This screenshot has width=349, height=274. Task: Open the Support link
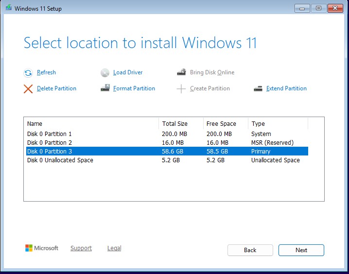point(81,248)
